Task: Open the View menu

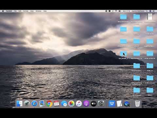Action: coord(32,11)
